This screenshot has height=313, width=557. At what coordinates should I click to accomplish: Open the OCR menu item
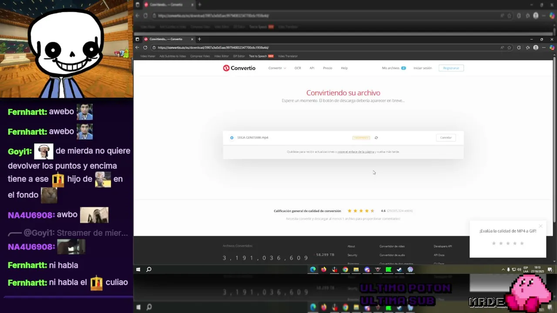[x=298, y=68]
